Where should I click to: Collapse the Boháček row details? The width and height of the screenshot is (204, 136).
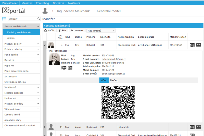click(45, 45)
